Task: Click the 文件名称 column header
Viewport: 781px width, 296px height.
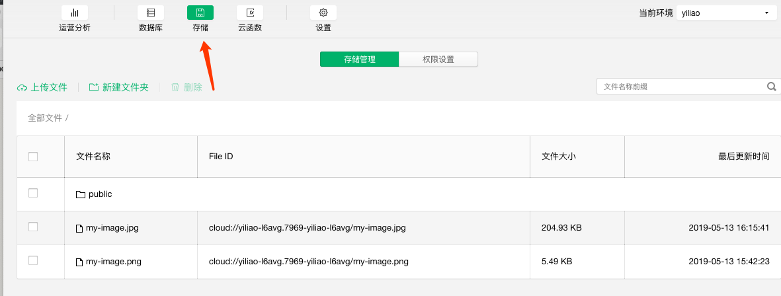Action: (x=93, y=156)
